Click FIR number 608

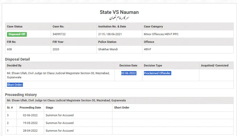pos(9,49)
